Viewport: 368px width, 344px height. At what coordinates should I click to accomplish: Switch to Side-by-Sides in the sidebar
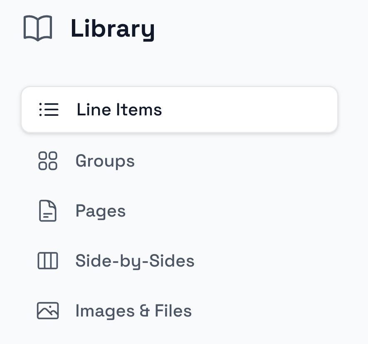click(135, 261)
